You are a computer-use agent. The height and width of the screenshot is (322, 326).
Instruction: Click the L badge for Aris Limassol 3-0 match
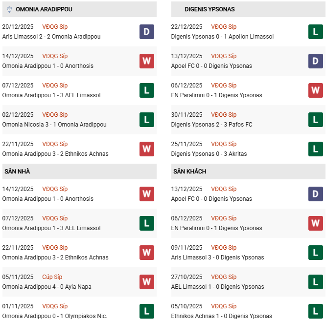point(316,253)
